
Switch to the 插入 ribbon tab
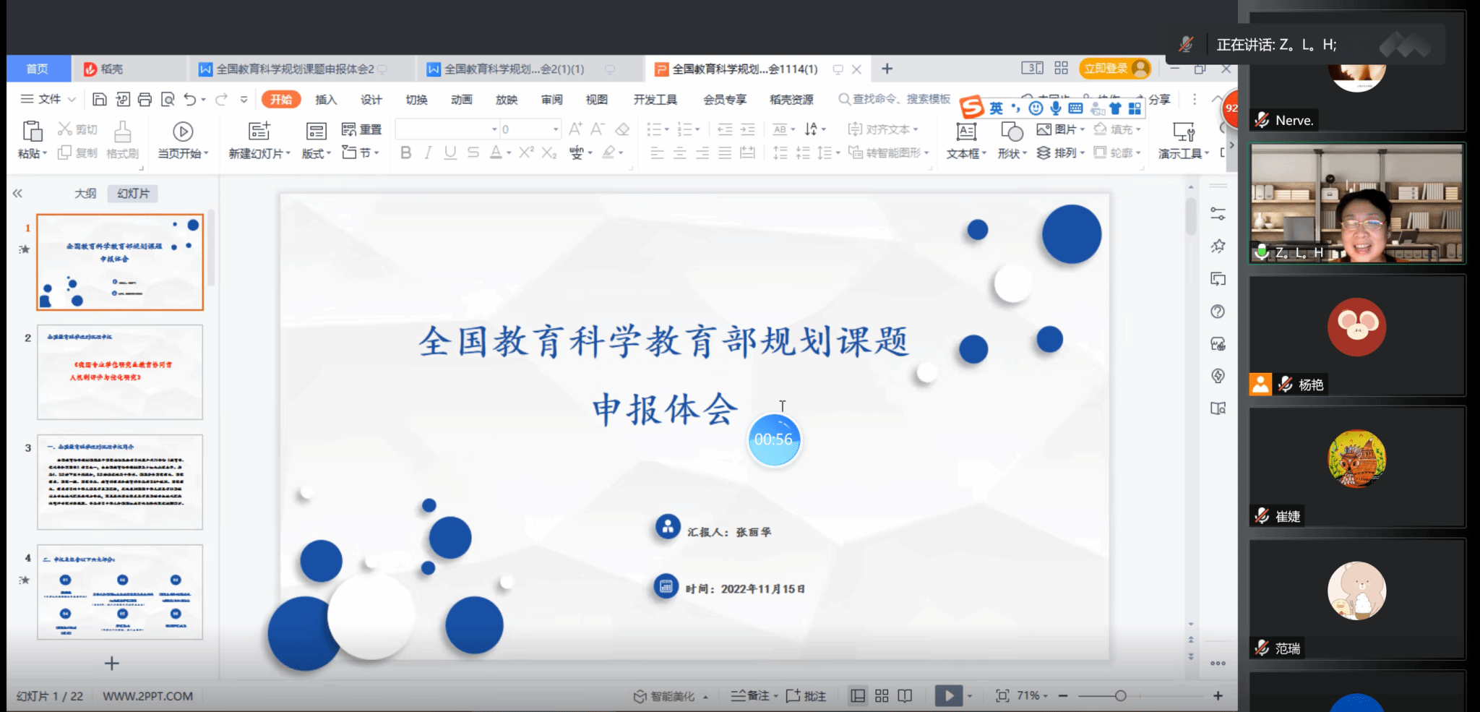(x=326, y=100)
